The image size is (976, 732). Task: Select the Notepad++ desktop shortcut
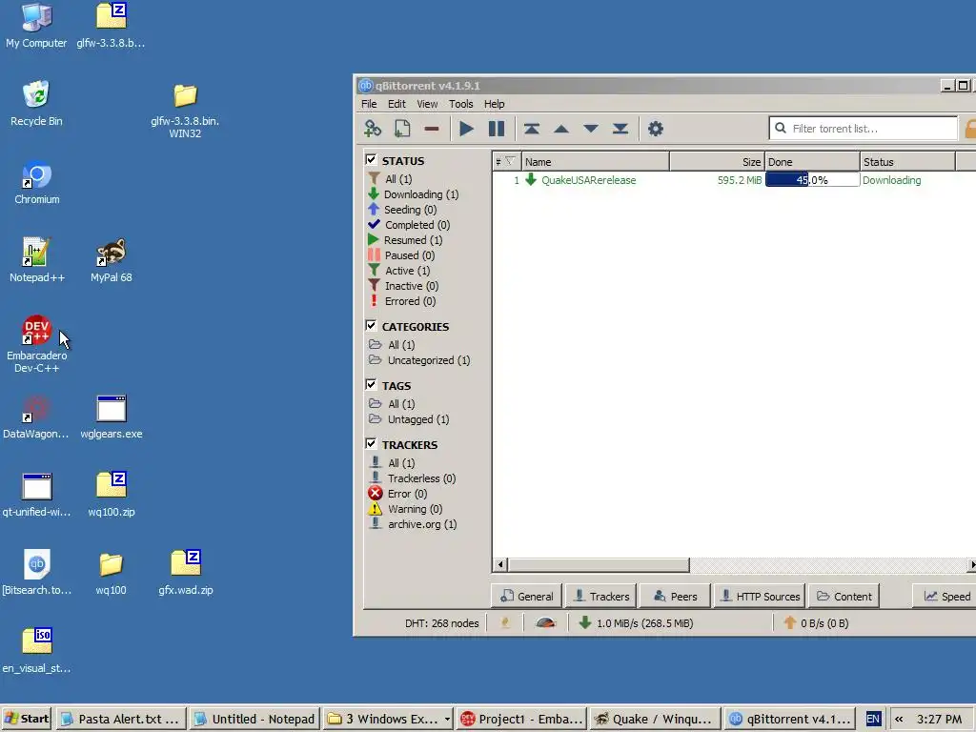pos(37,260)
